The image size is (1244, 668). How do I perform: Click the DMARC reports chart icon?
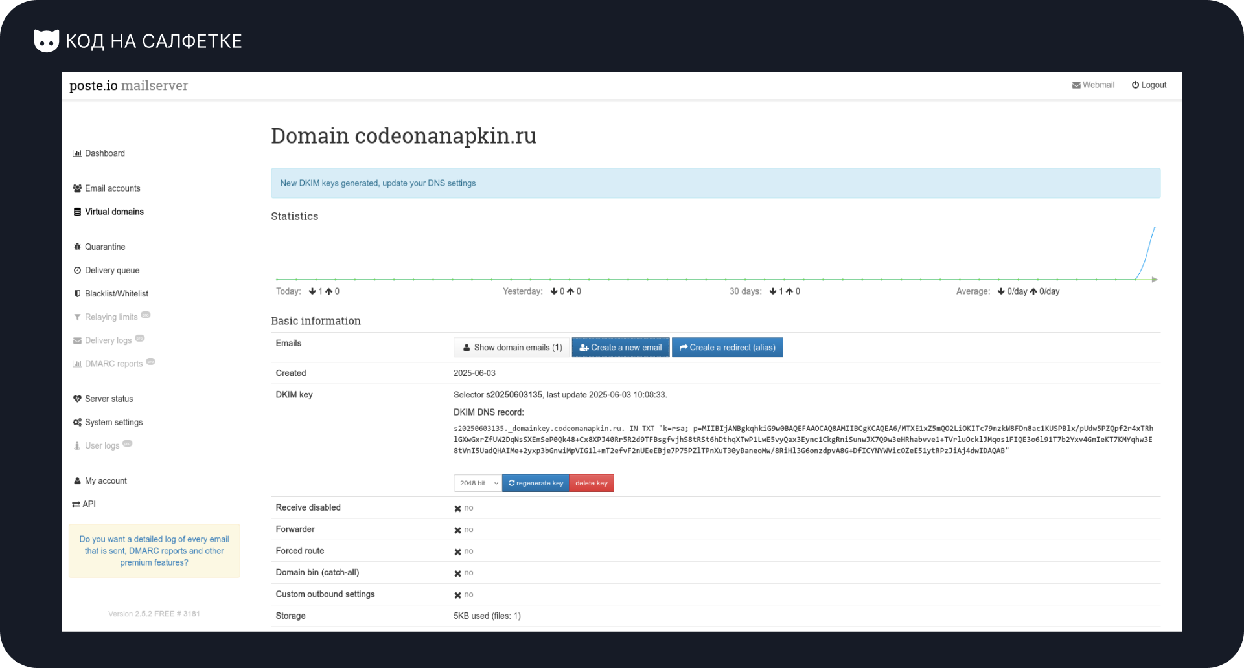[x=77, y=364]
